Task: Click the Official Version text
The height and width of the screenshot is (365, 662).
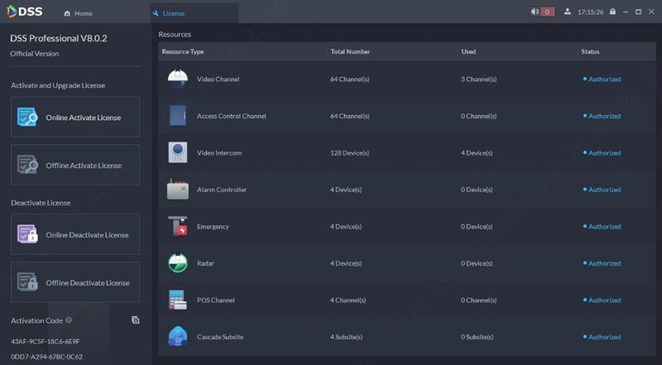Action: (35, 54)
